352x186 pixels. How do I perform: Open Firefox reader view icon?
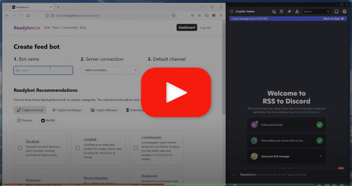pyautogui.click(x=207, y=16)
